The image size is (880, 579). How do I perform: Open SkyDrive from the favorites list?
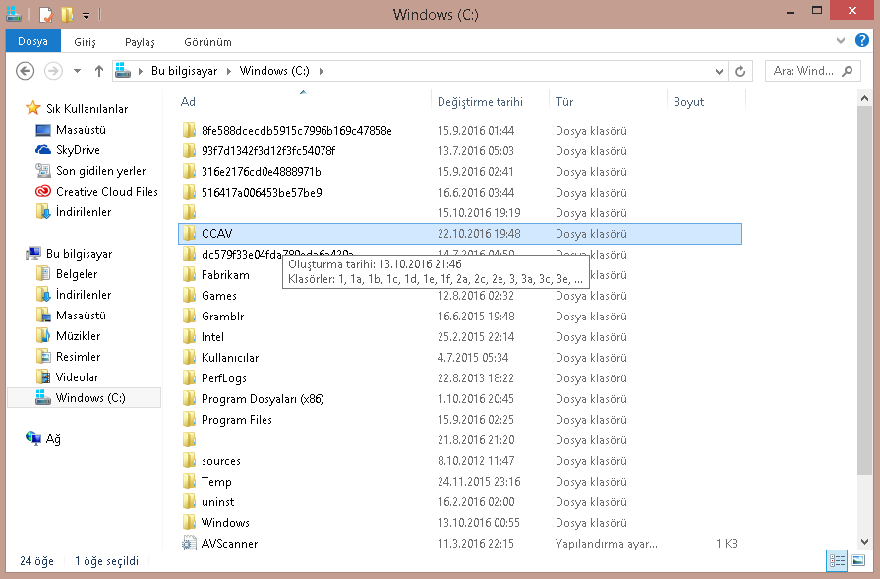78,150
